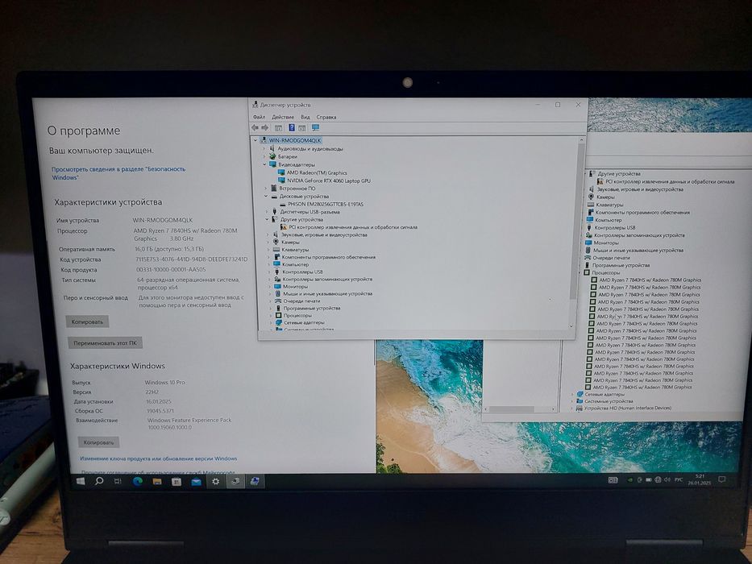Open the Вид menu

pyautogui.click(x=305, y=117)
